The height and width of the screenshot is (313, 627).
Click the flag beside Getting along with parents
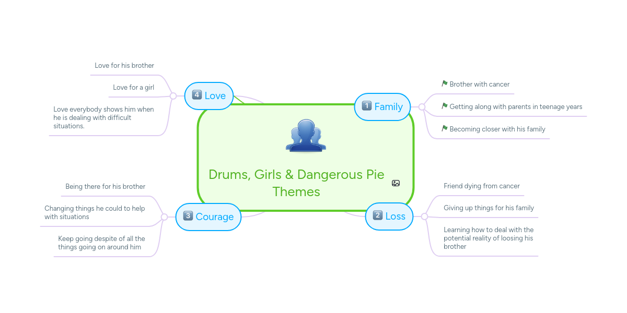445,106
